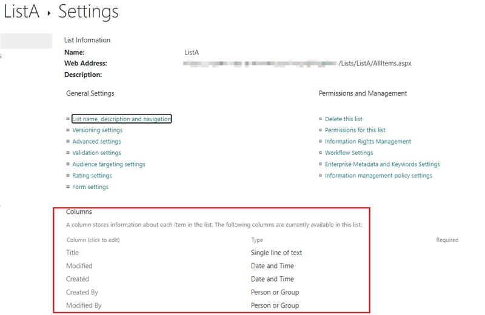Click the List Information heading

(87, 40)
